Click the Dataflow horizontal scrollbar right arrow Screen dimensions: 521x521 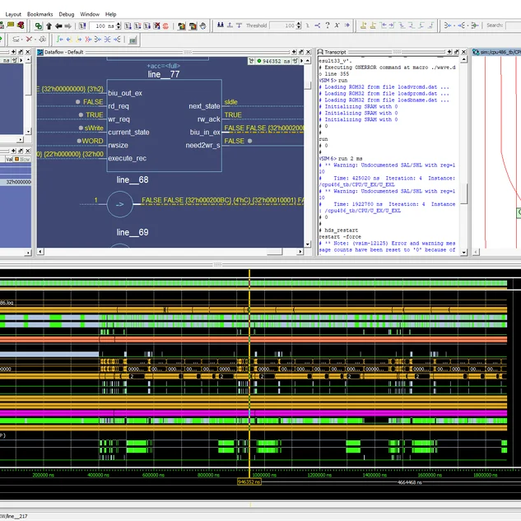pyautogui.click(x=300, y=252)
